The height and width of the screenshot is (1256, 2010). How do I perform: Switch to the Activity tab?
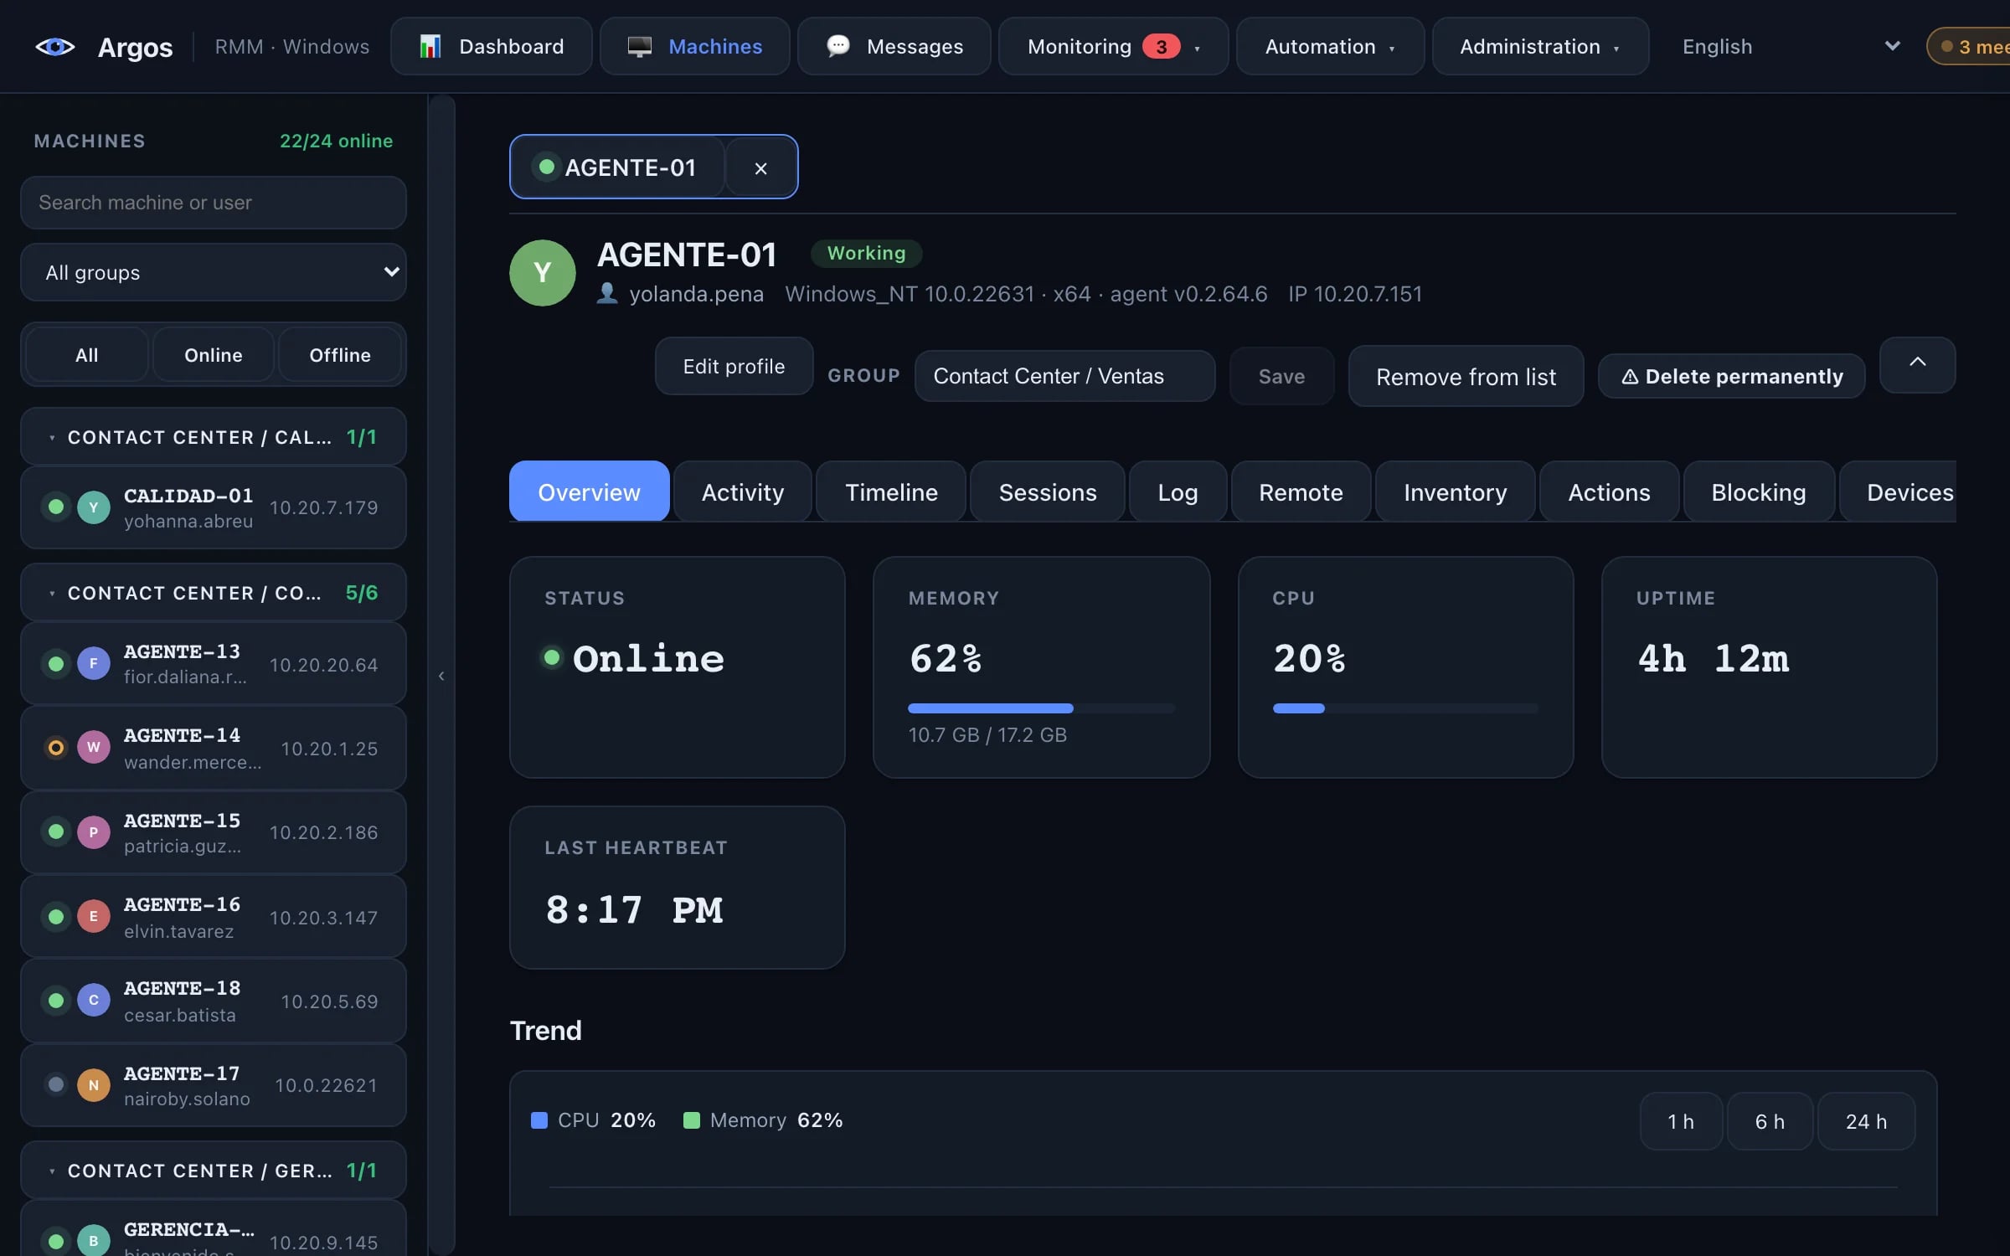pos(743,492)
